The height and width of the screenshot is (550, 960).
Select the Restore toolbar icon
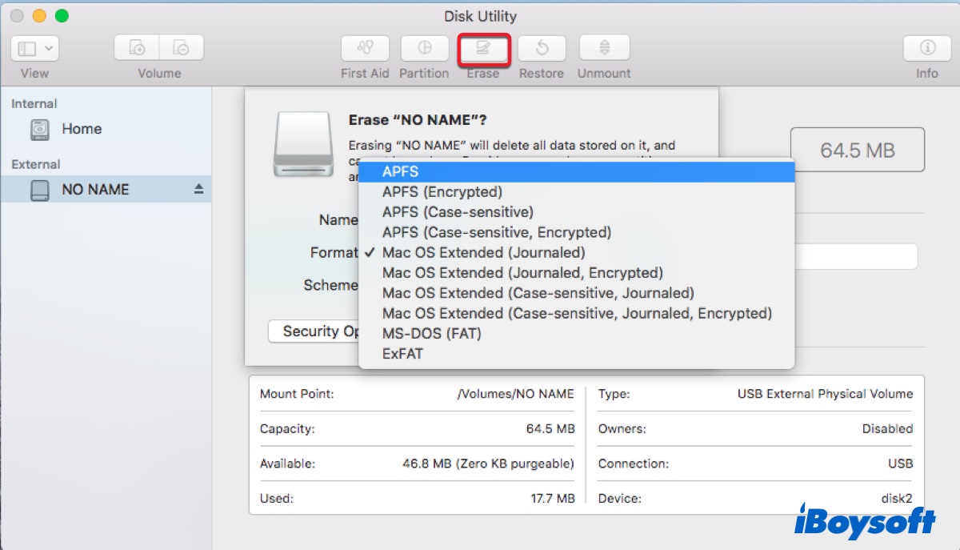tap(542, 49)
